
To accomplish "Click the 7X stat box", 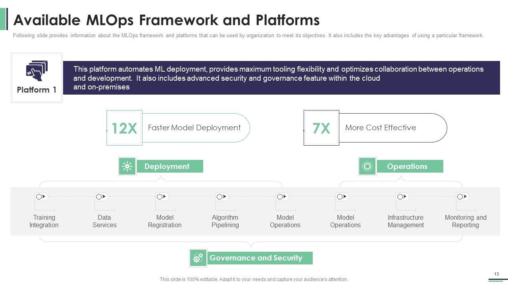I will (x=321, y=128).
